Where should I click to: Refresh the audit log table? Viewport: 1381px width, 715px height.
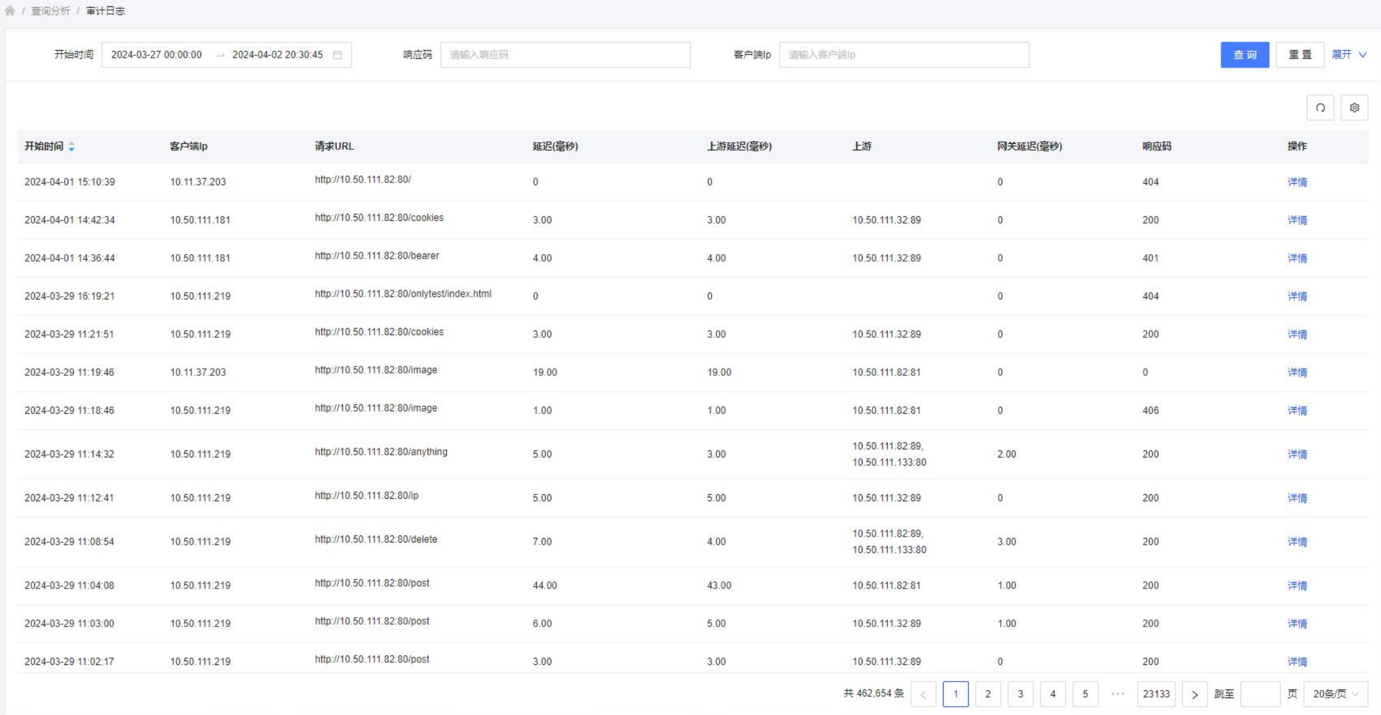point(1320,108)
